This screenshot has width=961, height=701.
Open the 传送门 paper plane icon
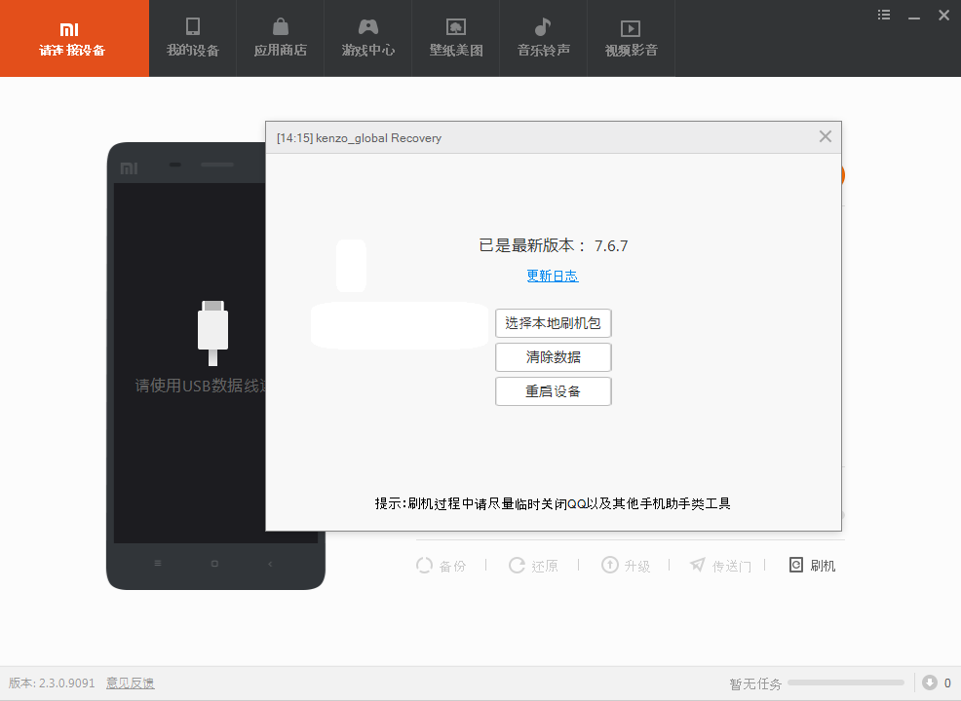point(697,566)
